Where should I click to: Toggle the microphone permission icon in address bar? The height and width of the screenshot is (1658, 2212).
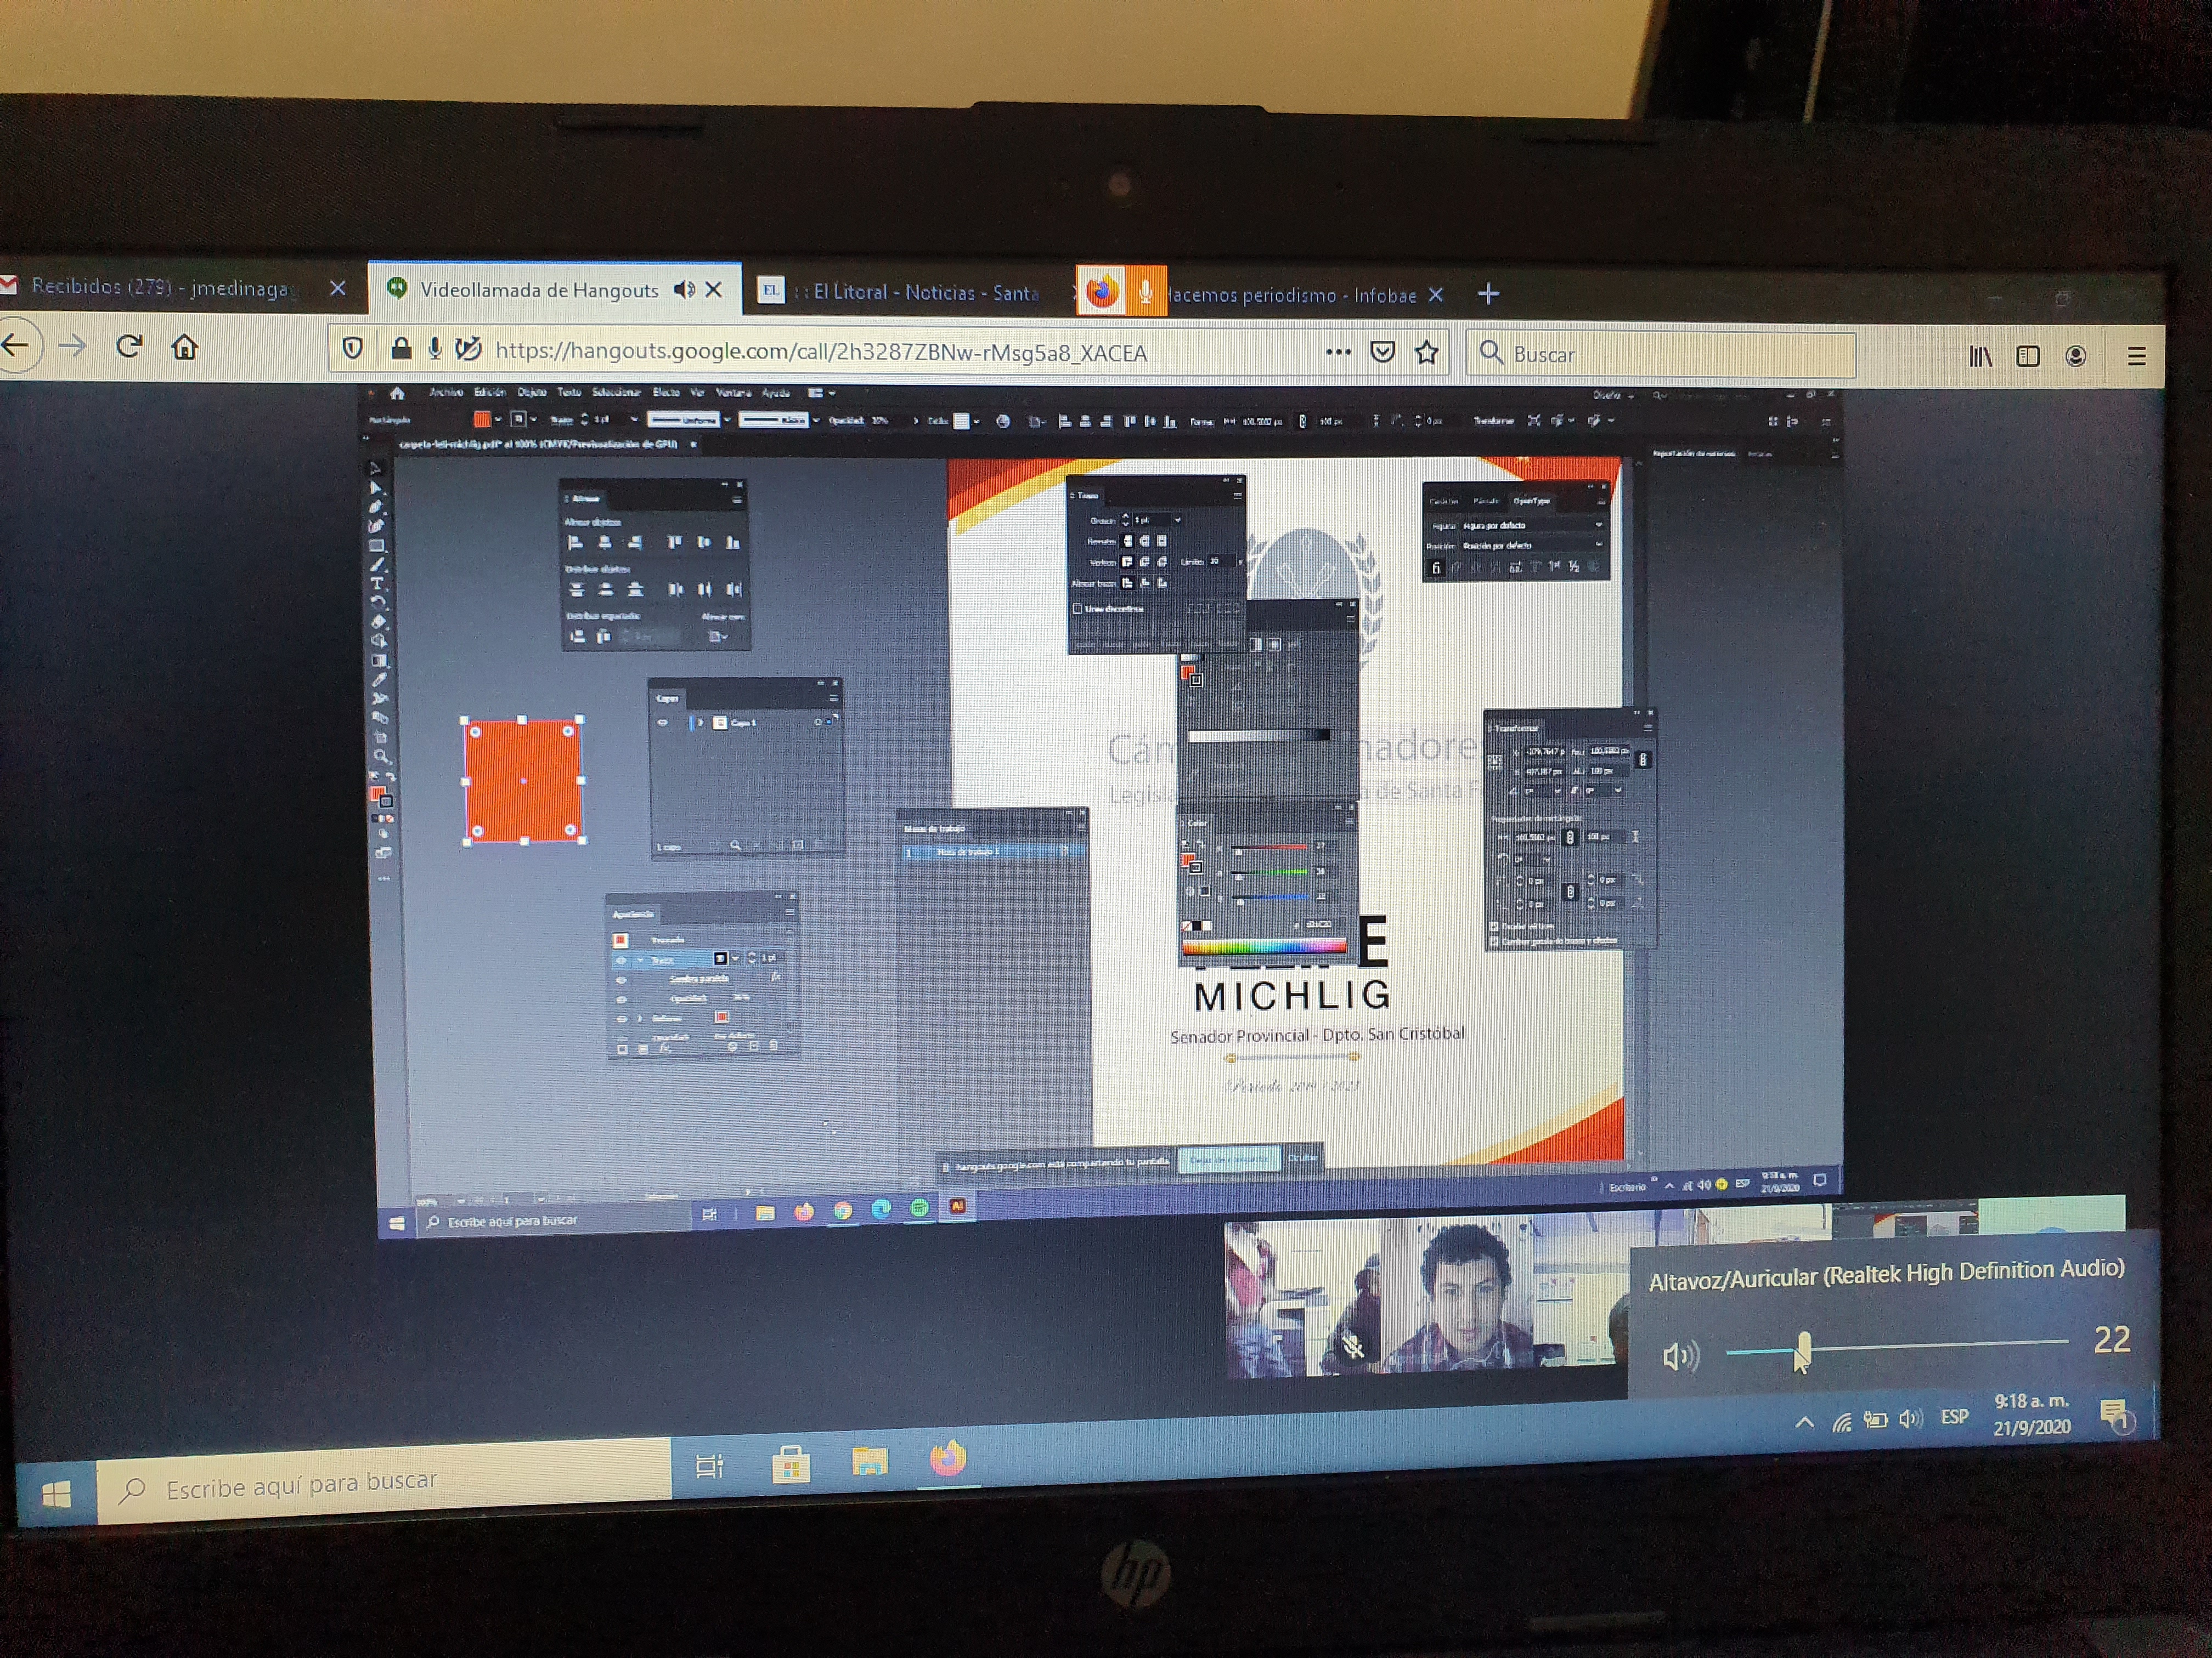click(x=435, y=348)
